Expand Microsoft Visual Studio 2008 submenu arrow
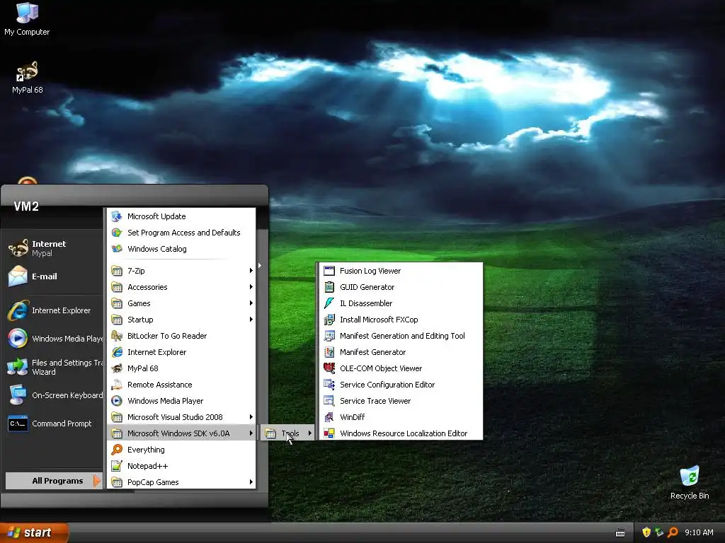 (251, 417)
